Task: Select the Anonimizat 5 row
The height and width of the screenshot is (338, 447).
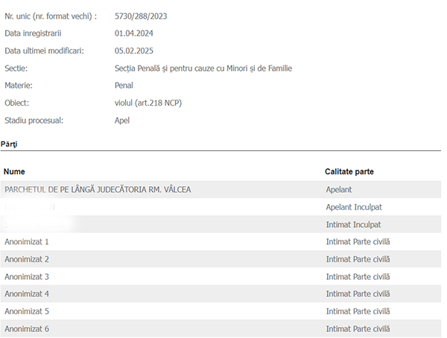Action: pyautogui.click(x=221, y=311)
